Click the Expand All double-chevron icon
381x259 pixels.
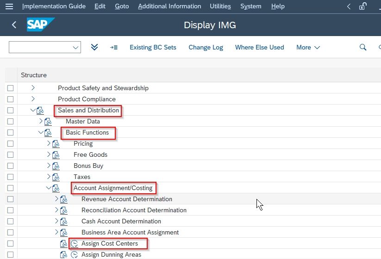(x=94, y=47)
